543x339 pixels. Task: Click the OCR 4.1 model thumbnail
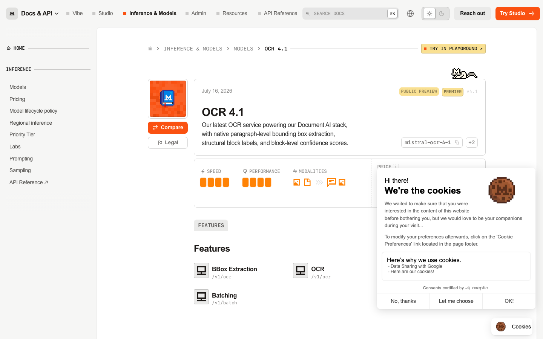(x=168, y=99)
